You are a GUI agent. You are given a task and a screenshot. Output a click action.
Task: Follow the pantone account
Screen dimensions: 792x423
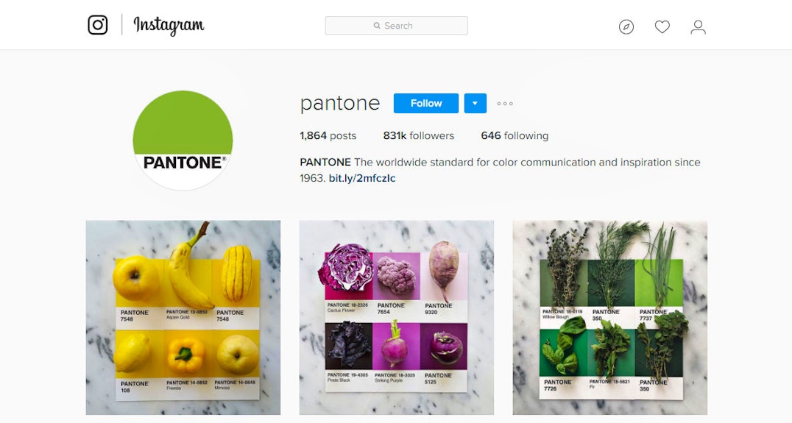[x=425, y=103]
